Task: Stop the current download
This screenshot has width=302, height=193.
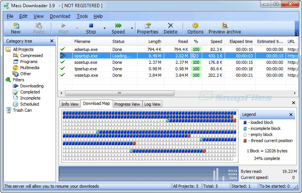Action: coord(91,28)
